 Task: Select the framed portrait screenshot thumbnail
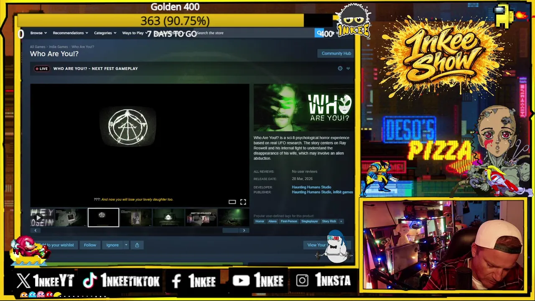(136, 217)
